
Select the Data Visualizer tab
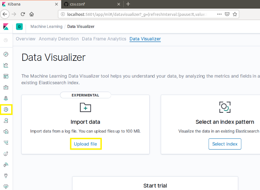click(x=145, y=39)
